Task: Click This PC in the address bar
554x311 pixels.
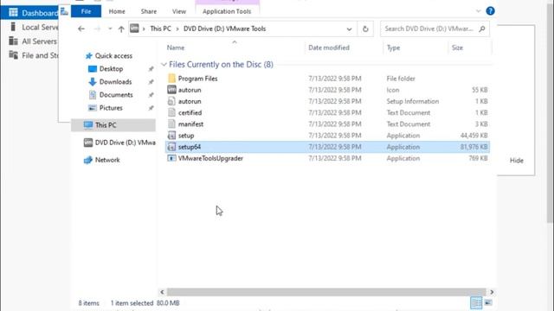Action: [160, 29]
